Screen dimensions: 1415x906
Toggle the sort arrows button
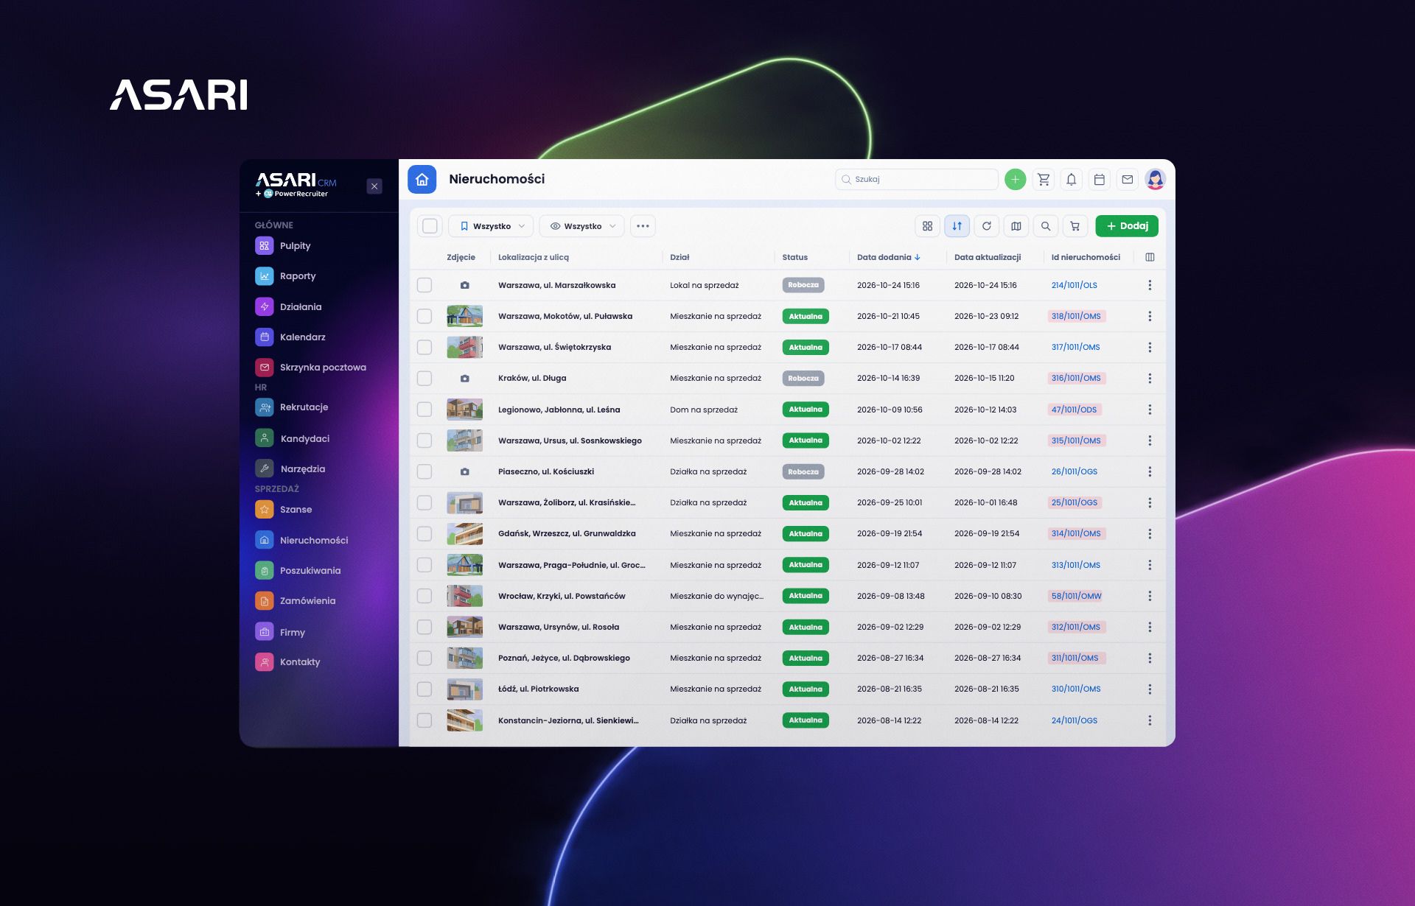click(957, 226)
